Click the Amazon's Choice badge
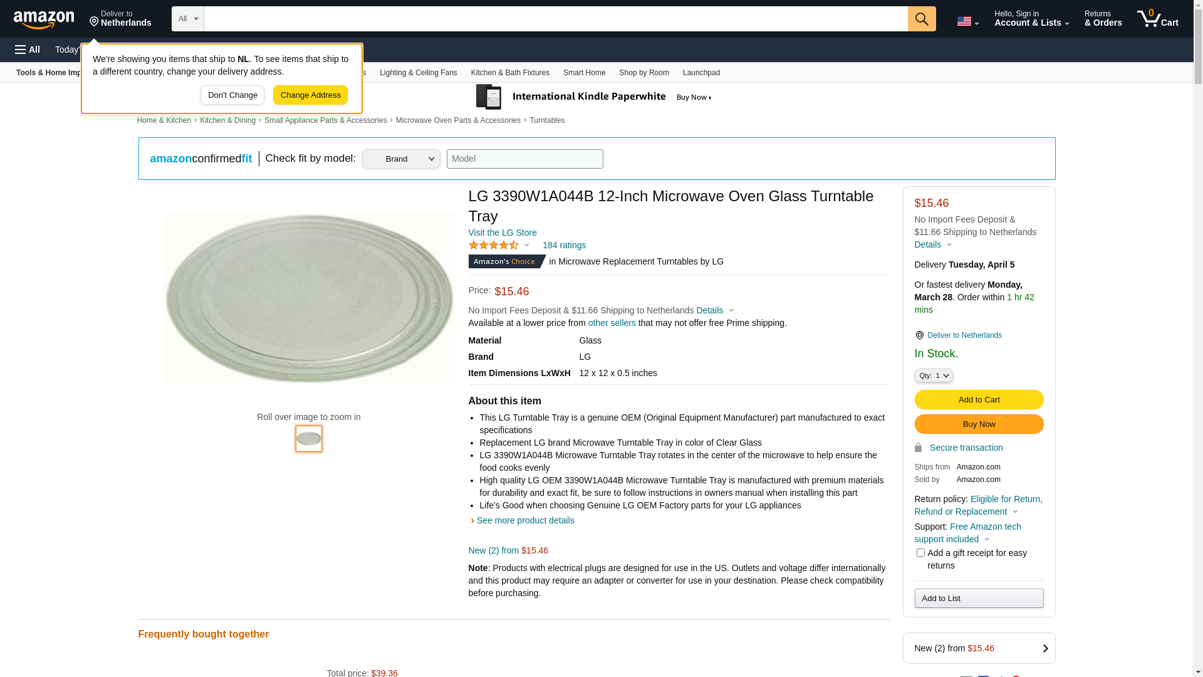This screenshot has width=1203, height=677. tap(506, 261)
